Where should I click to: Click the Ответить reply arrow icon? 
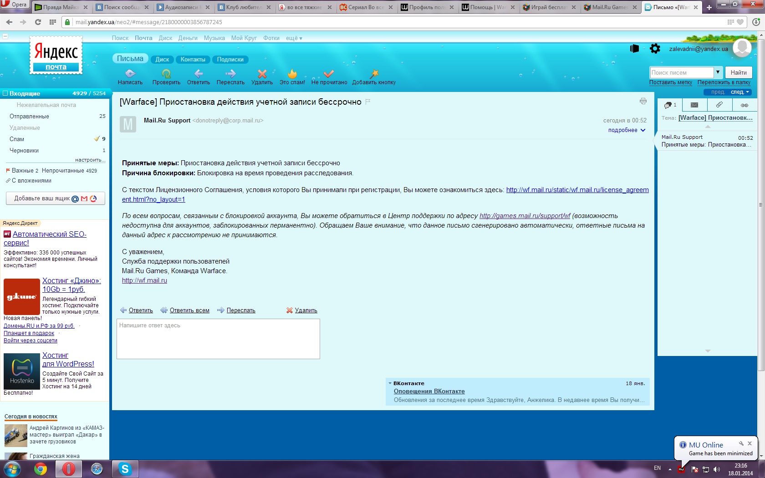(x=199, y=73)
